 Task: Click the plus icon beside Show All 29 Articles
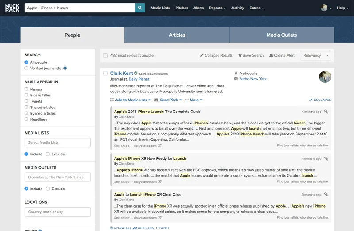(112, 227)
